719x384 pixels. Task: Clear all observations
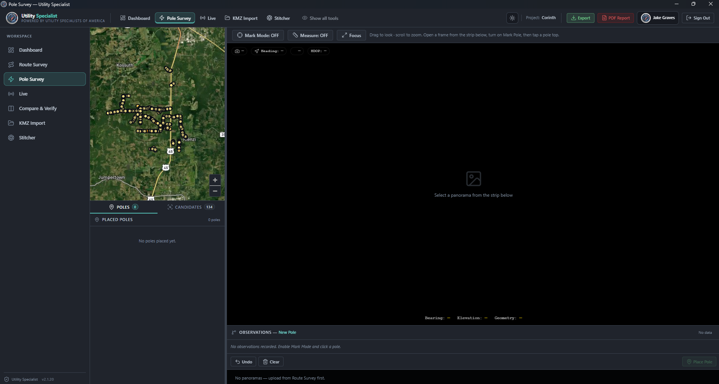coord(271,362)
